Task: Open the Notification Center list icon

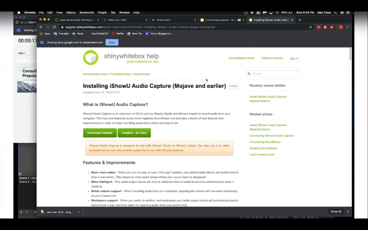Action: [348, 13]
